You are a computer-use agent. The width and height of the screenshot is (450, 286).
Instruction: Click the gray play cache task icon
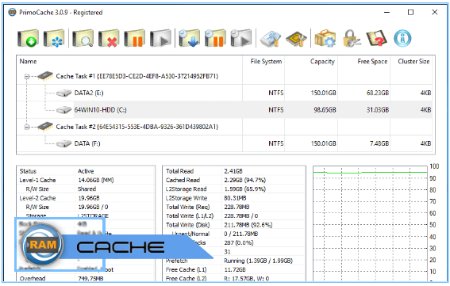pos(160,38)
